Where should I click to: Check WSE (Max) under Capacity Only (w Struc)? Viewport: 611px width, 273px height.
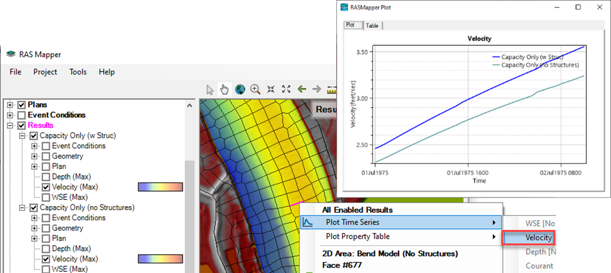(46, 197)
